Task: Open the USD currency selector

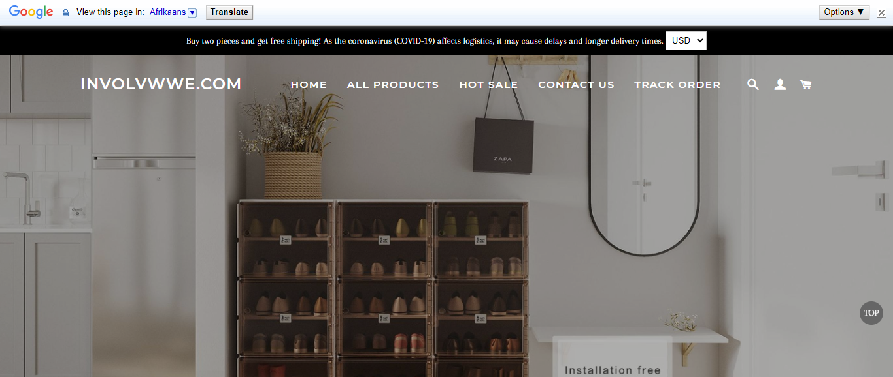Action: coord(686,40)
